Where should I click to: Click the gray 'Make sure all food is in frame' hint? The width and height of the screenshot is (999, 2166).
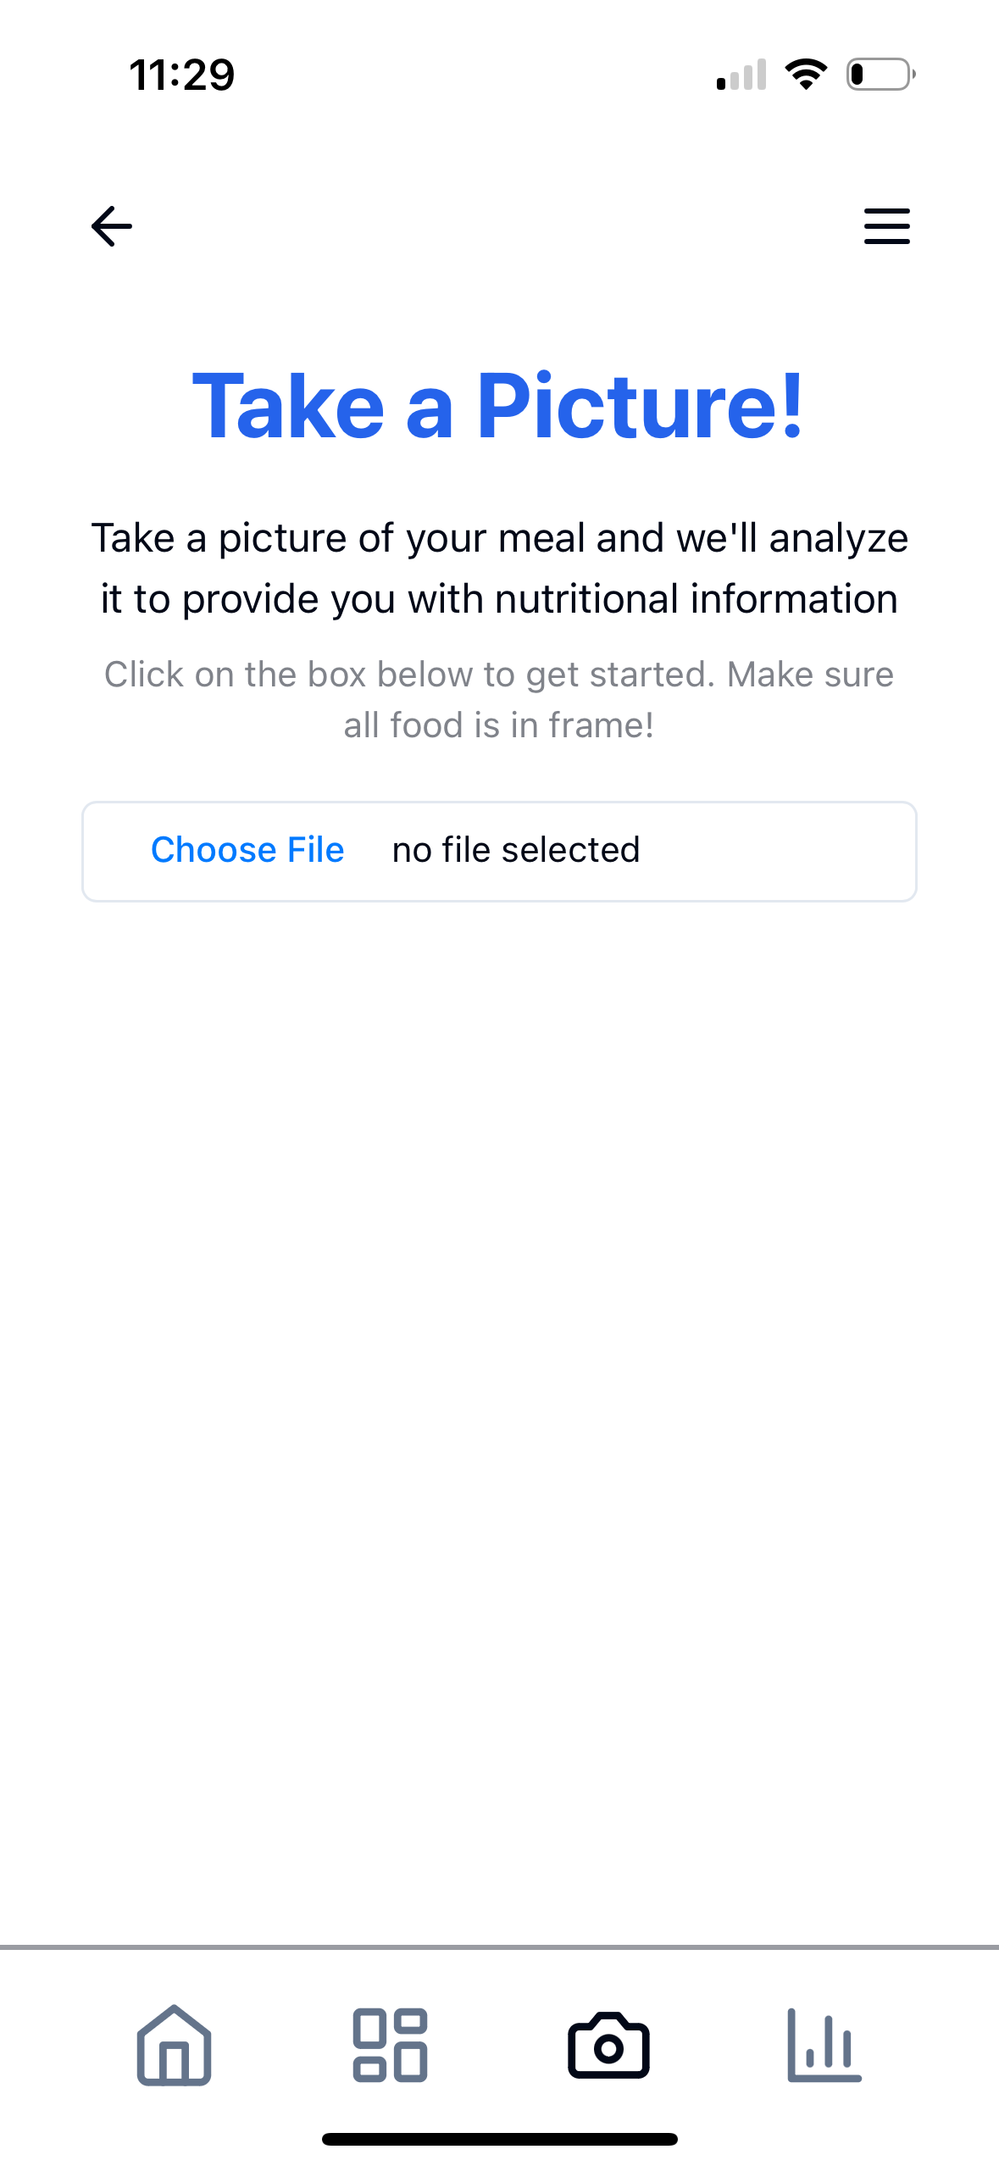click(499, 700)
